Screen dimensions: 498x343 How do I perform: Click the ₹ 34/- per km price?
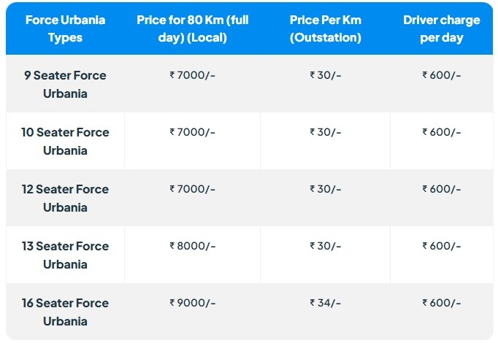325,303
